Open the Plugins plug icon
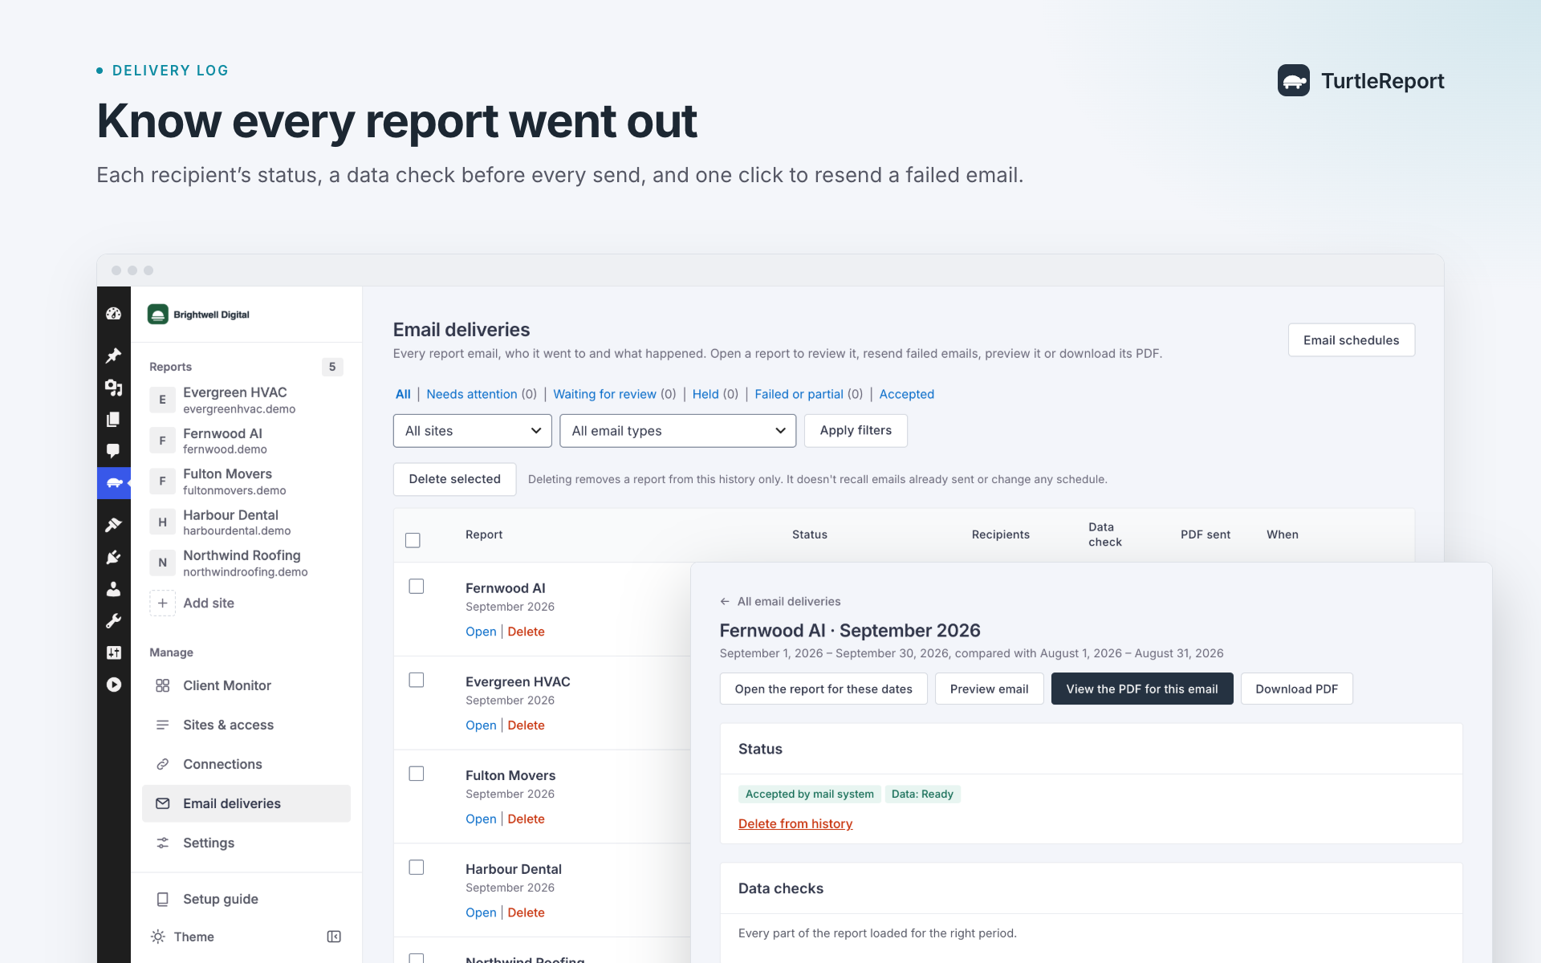The image size is (1541, 963). pyautogui.click(x=113, y=557)
